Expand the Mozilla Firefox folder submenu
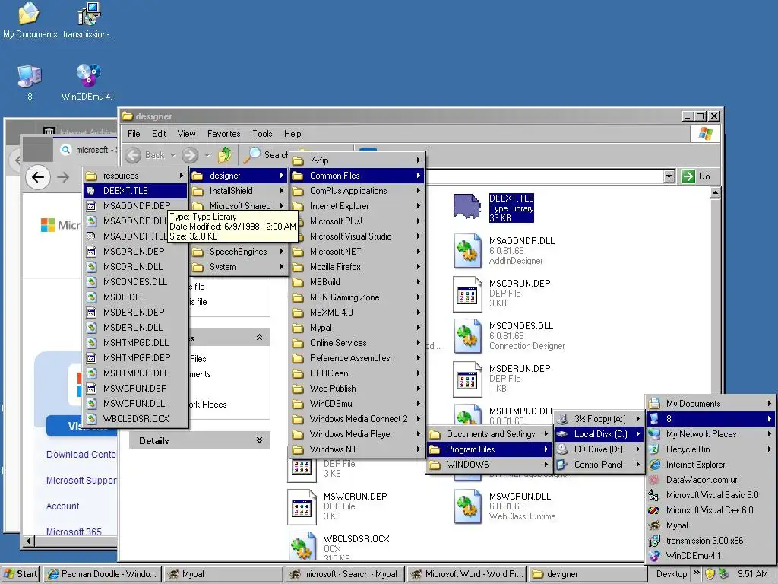 point(357,267)
